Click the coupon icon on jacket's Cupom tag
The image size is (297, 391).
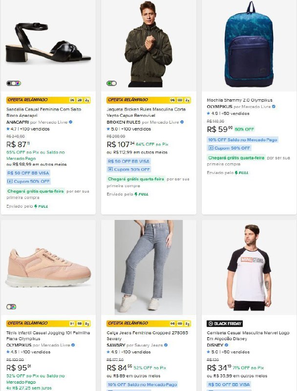[110, 169]
